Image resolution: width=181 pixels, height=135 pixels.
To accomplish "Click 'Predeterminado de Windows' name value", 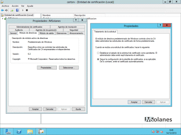I will 40,42.
